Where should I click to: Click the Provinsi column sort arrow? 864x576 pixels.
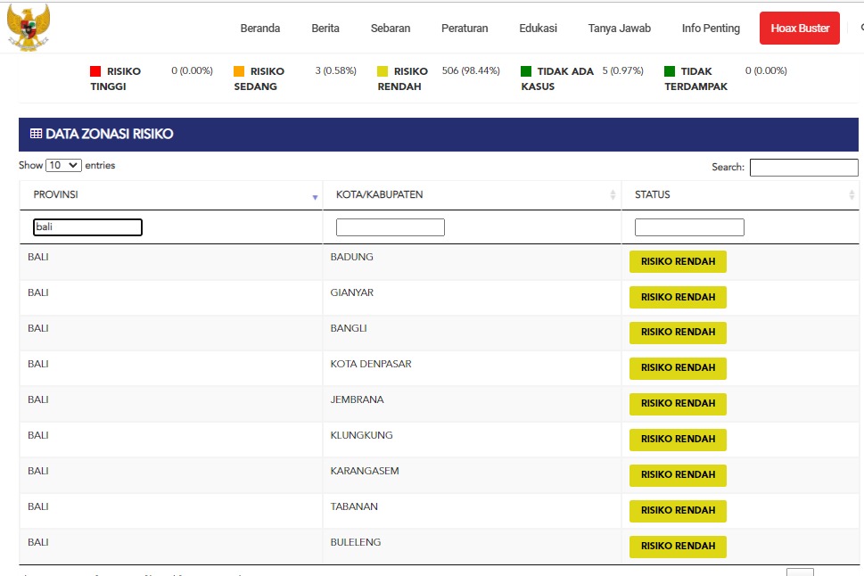point(315,196)
